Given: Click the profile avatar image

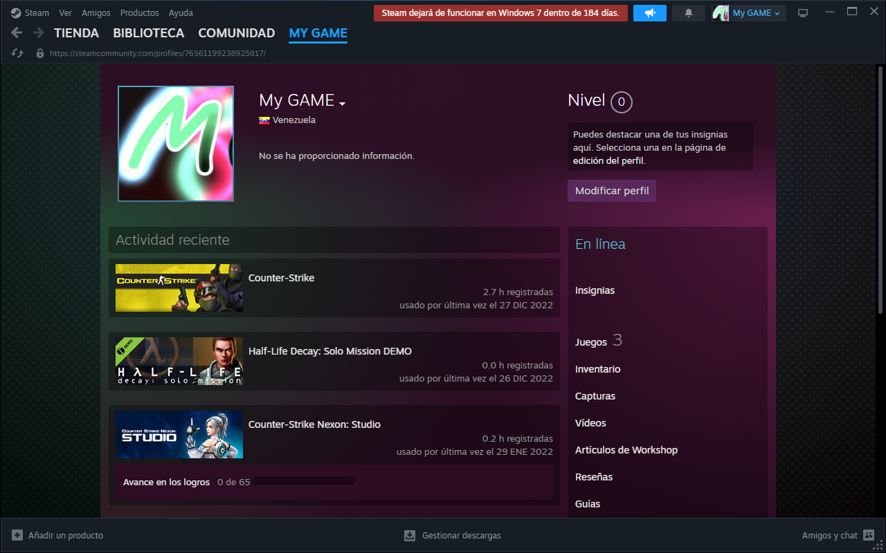Looking at the screenshot, I should (176, 144).
